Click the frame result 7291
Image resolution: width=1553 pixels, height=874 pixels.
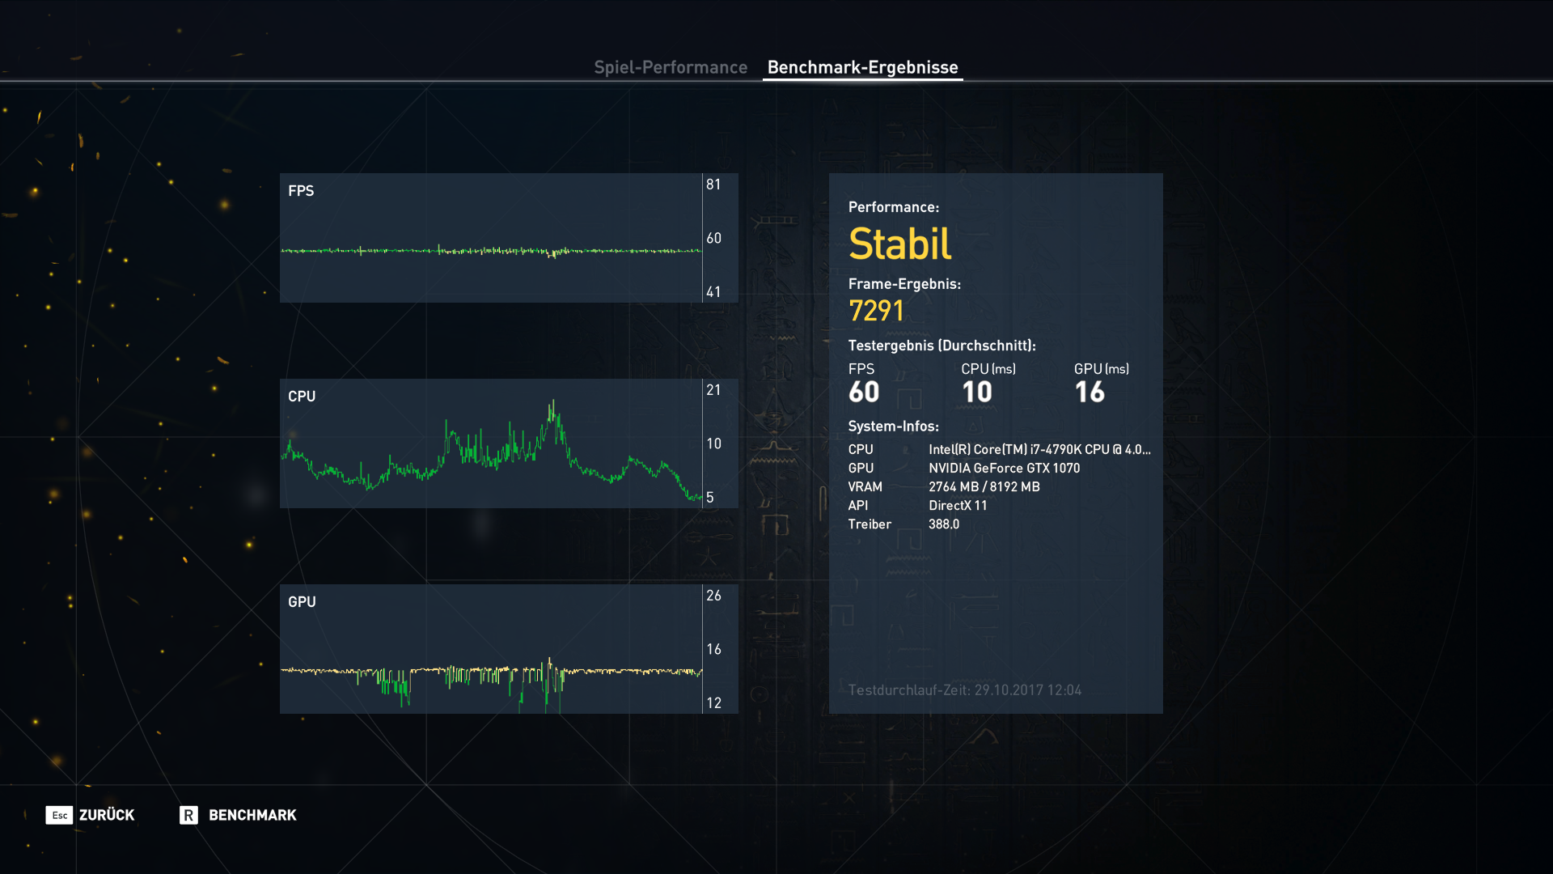point(876,311)
